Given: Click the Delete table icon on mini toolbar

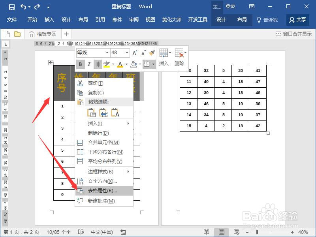Looking at the screenshot, I should [180, 53].
